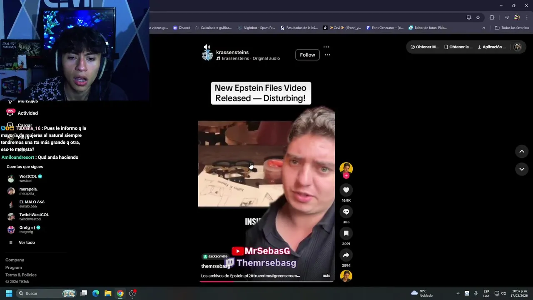Image resolution: width=533 pixels, height=300 pixels.
Task: Click the install app icon in address bar
Action: click(469, 17)
